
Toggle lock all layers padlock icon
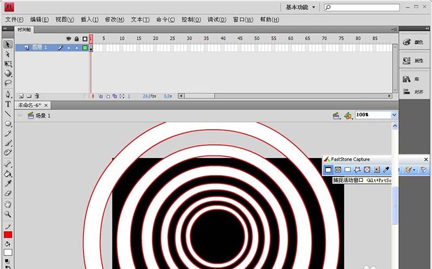point(77,38)
